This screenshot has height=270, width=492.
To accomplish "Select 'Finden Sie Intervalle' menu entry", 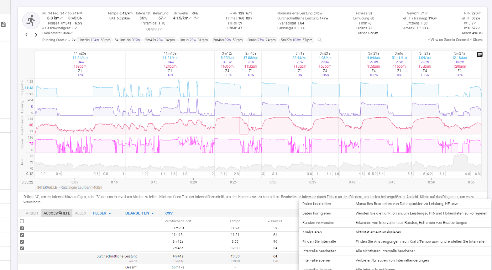I will point(319,241).
